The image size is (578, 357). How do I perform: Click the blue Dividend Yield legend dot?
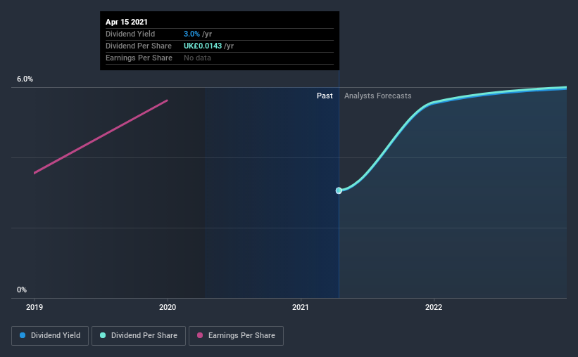(x=23, y=335)
